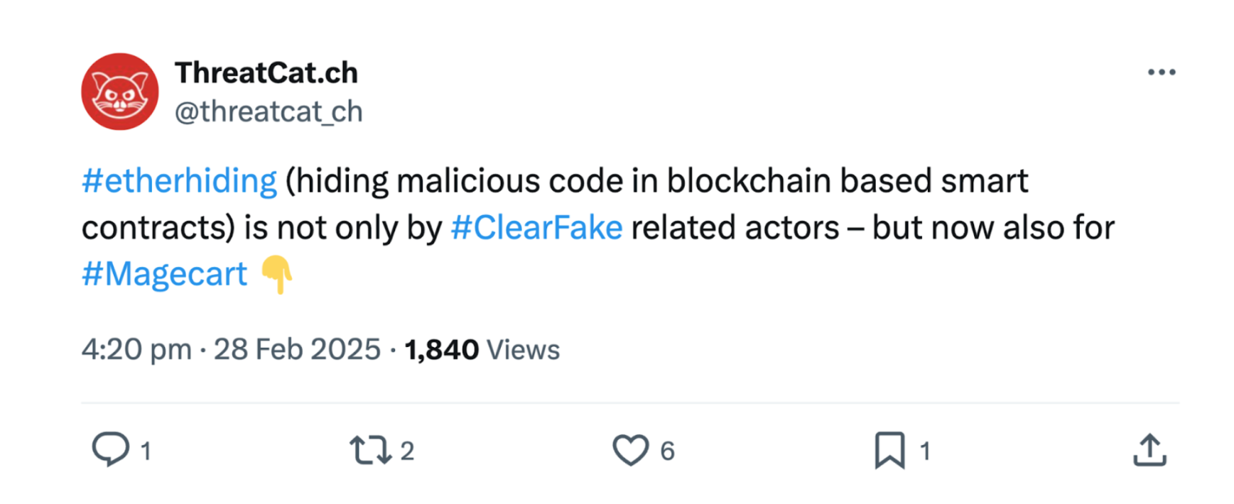Click ThreatCat.ch red cat avatar

[x=119, y=92]
